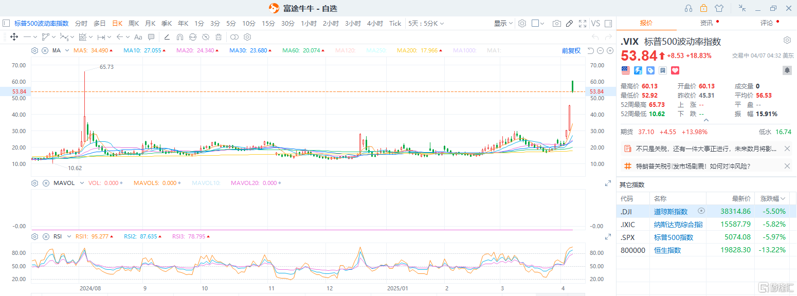This screenshot has width=797, height=296.
Task: Open quote panel settings gear
Action: [787, 40]
